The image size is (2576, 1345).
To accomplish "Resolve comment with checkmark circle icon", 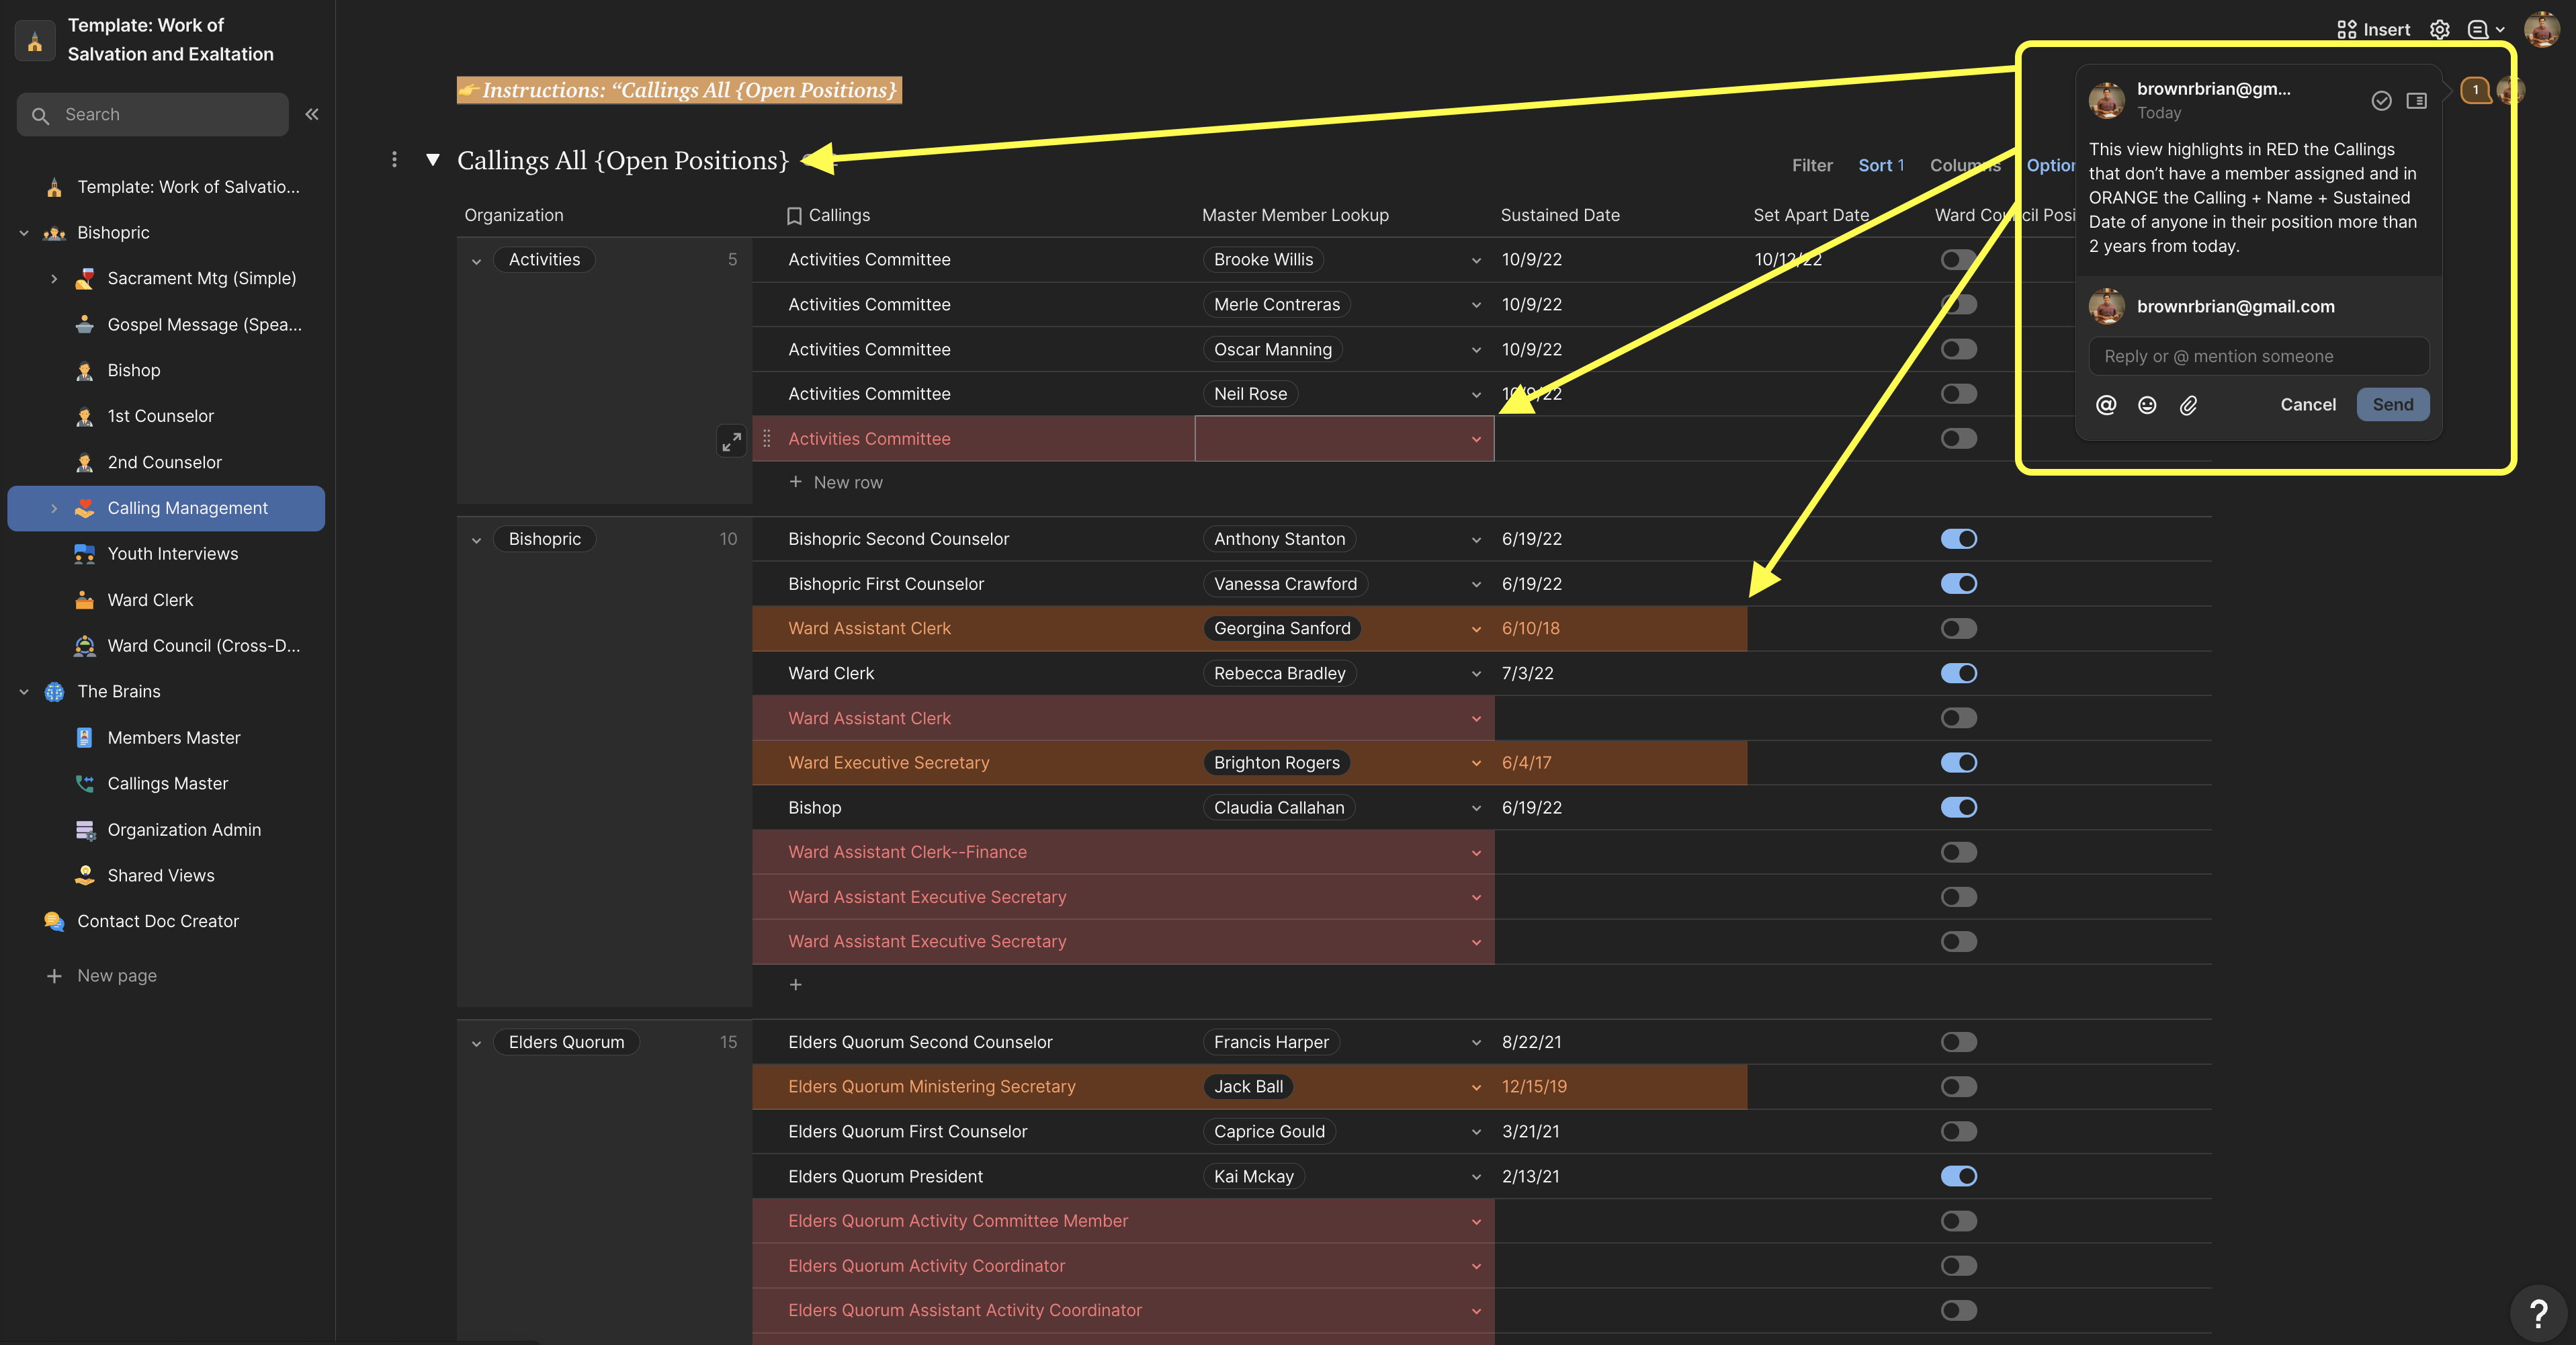I will [2381, 100].
